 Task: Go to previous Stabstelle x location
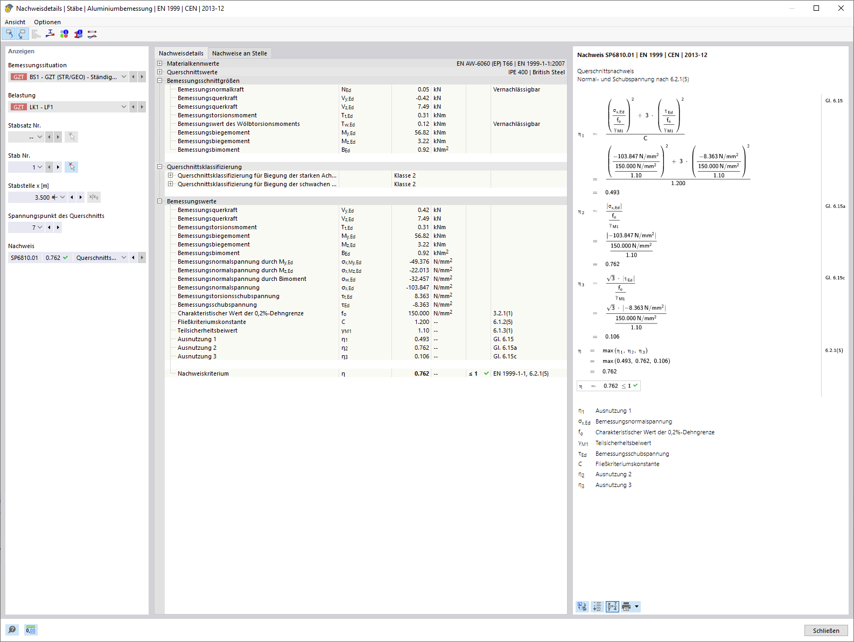(x=72, y=197)
